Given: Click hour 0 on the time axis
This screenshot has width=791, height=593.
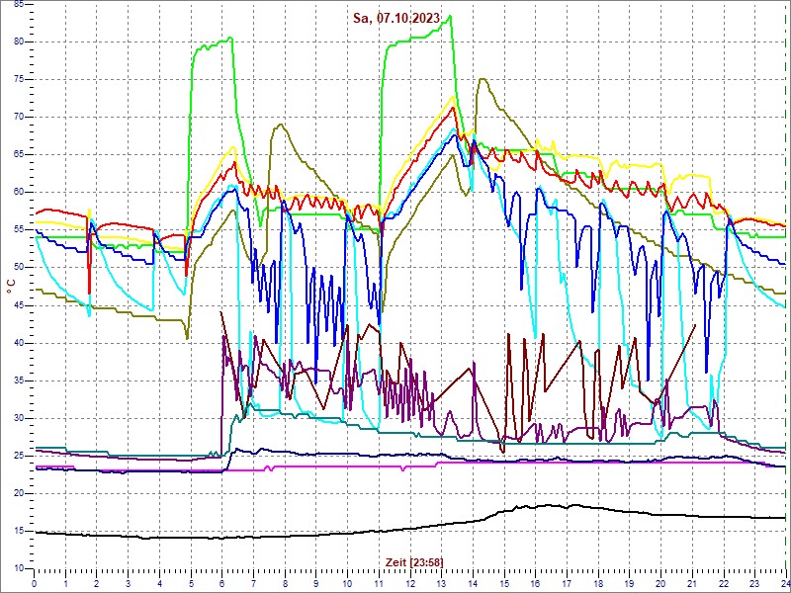Looking at the screenshot, I should (35, 583).
